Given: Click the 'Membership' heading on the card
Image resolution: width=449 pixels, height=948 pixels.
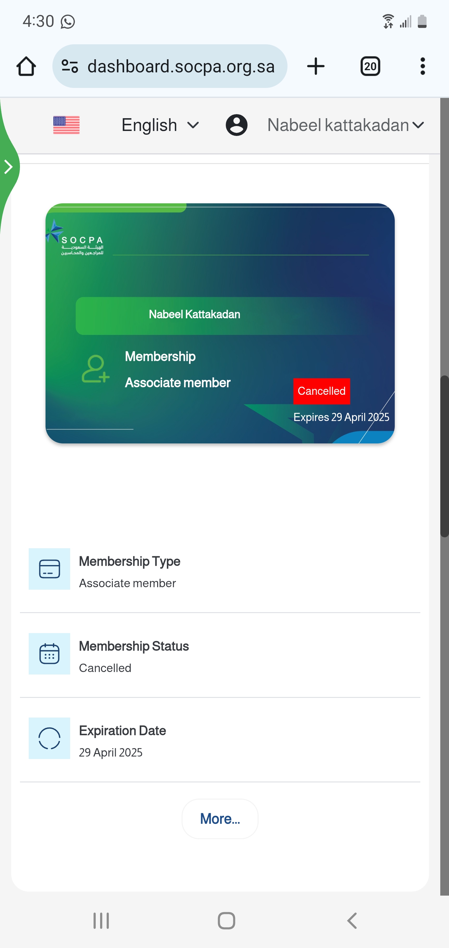Looking at the screenshot, I should tap(160, 357).
